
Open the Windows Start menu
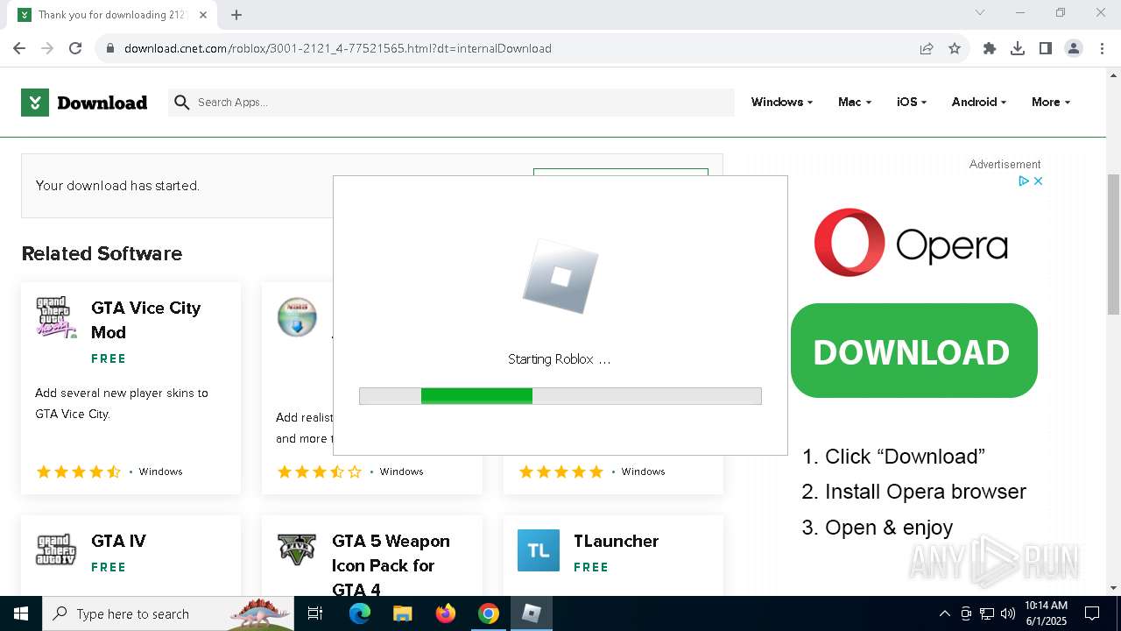click(x=21, y=613)
